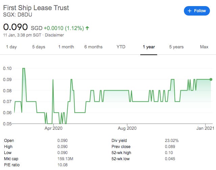The image size is (216, 170).
Task: Switch to the 1 day tab
Action: point(11,47)
